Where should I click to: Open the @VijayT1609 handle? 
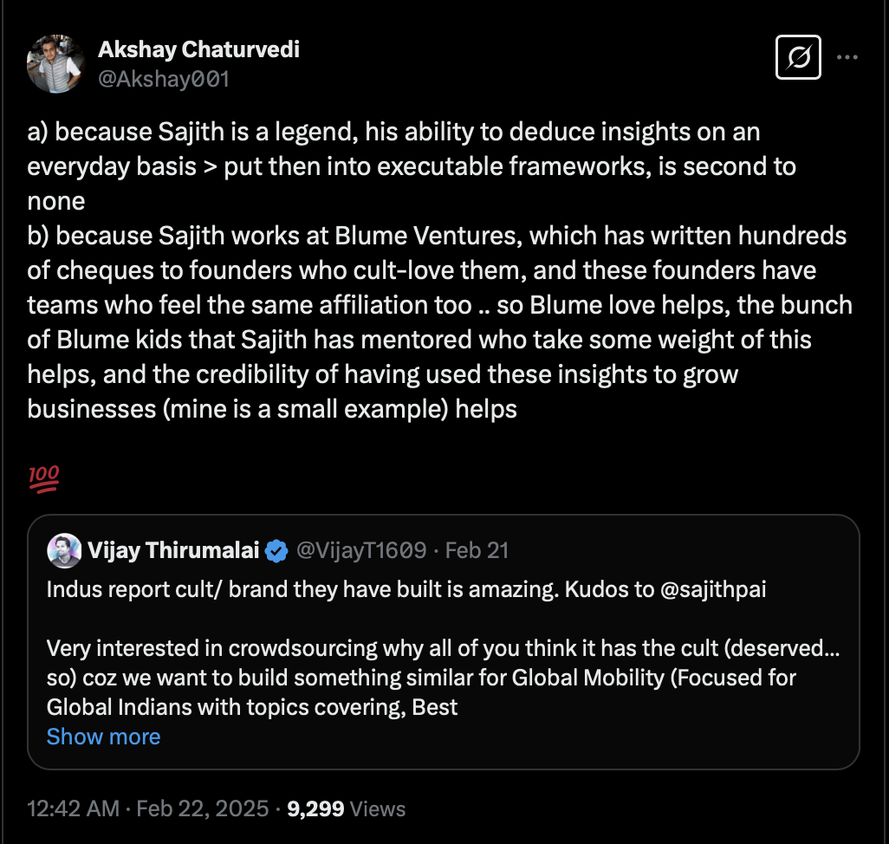[361, 550]
